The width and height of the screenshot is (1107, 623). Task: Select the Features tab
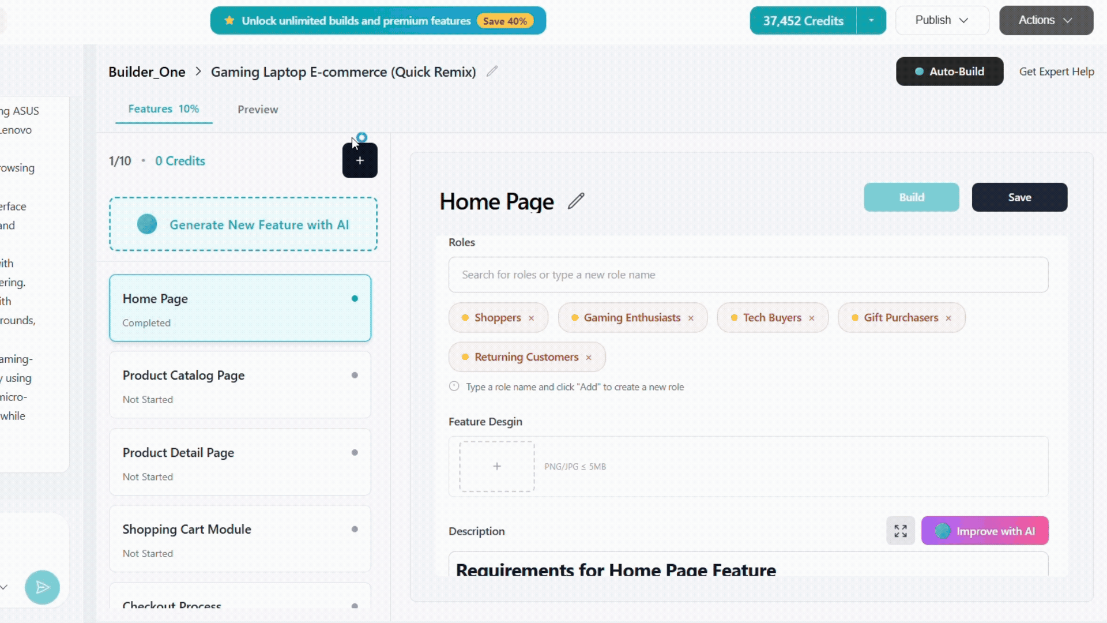[x=164, y=108]
